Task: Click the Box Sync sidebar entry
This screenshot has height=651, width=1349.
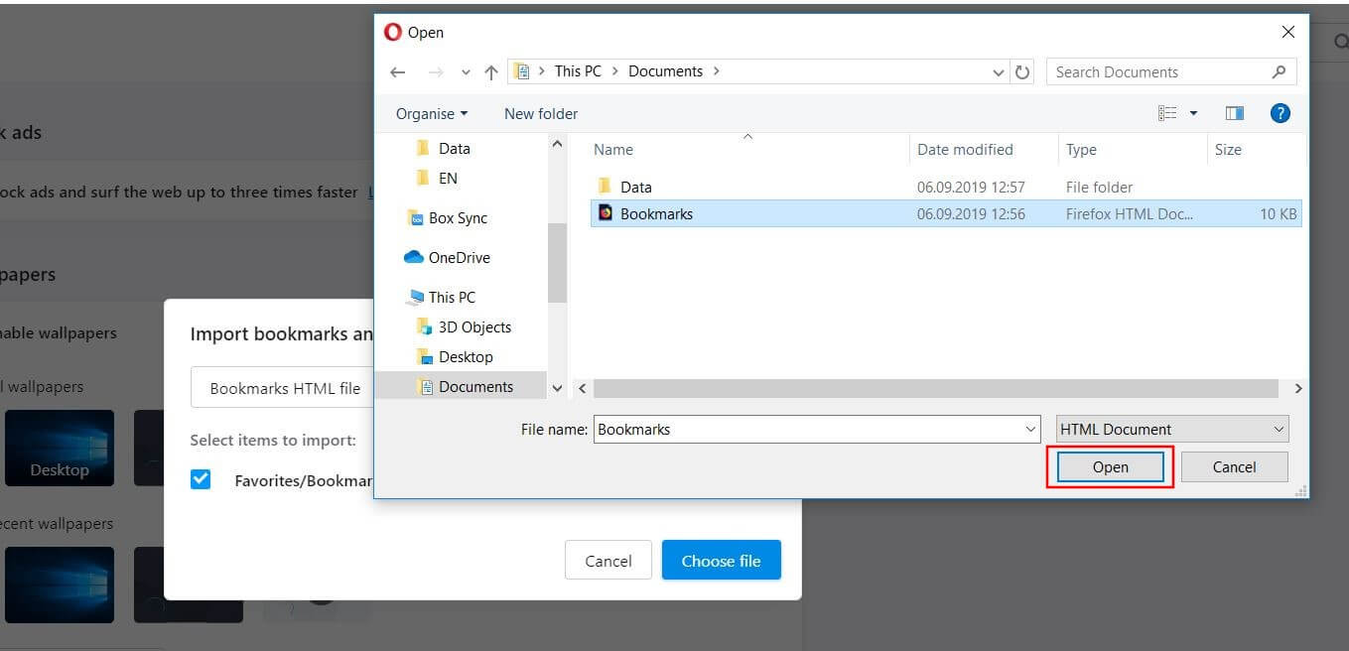Action: (x=455, y=217)
